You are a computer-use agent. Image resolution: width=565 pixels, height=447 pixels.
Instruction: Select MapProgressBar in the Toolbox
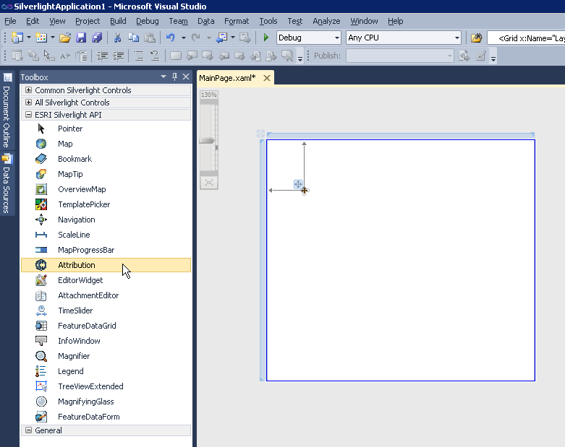click(106, 250)
